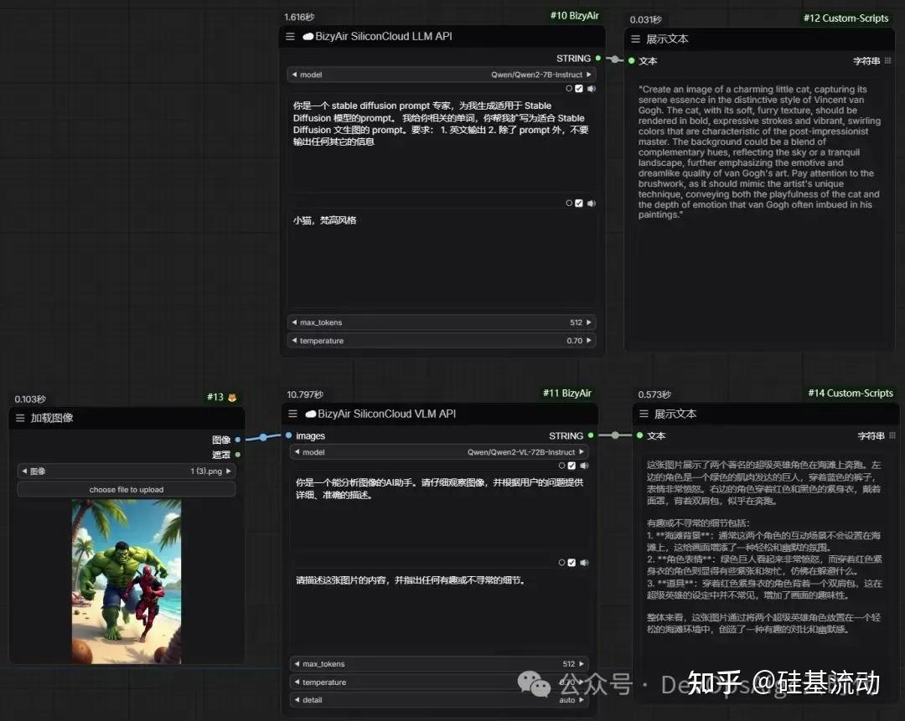
Task: Click the speaker icon above the 请描述这张图片 prompt
Action: [x=584, y=563]
